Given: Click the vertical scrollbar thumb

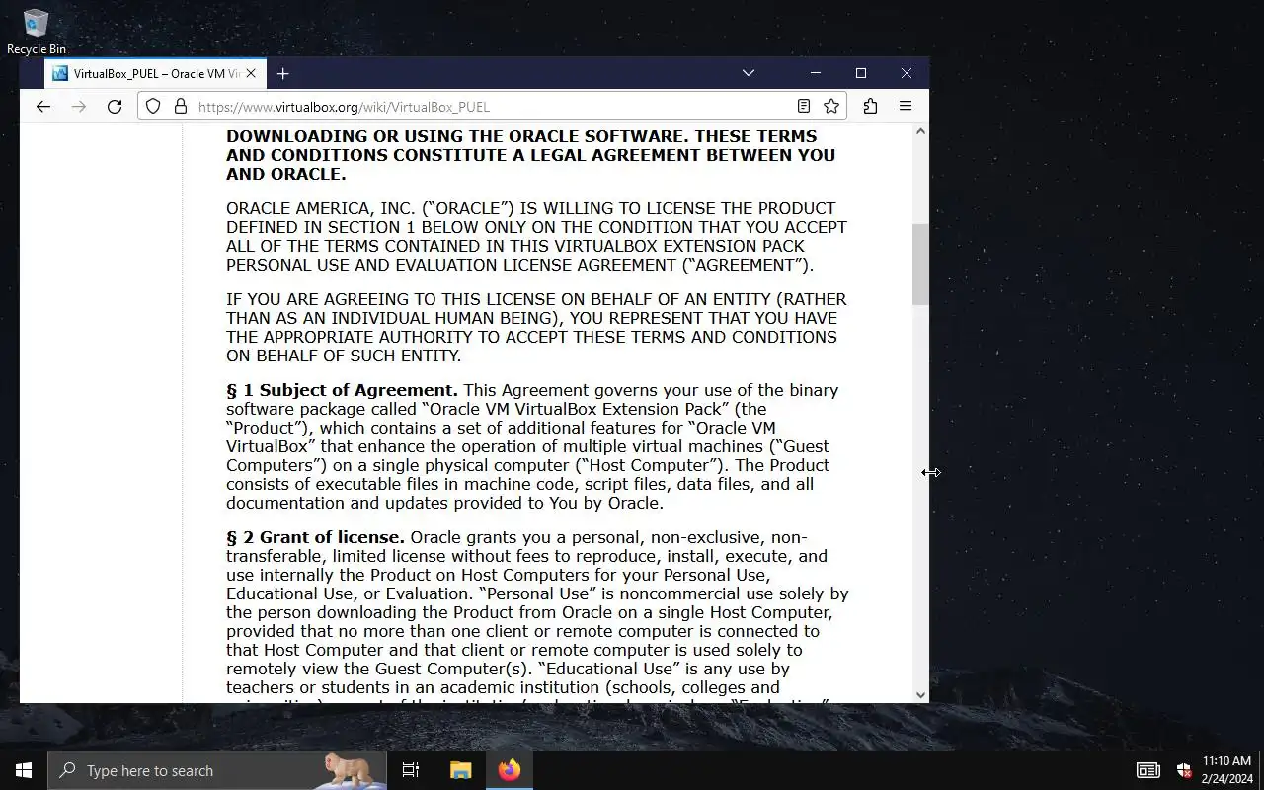Looking at the screenshot, I should tap(920, 265).
